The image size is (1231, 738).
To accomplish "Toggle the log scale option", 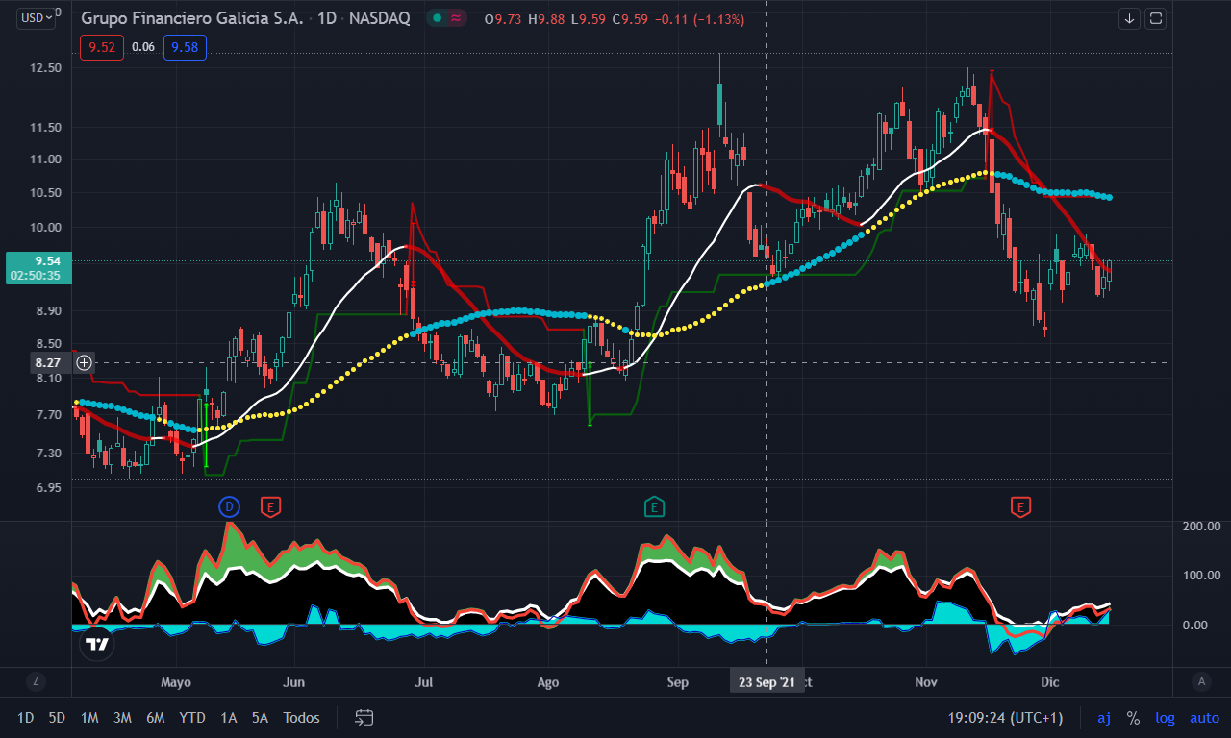I will tap(1165, 718).
